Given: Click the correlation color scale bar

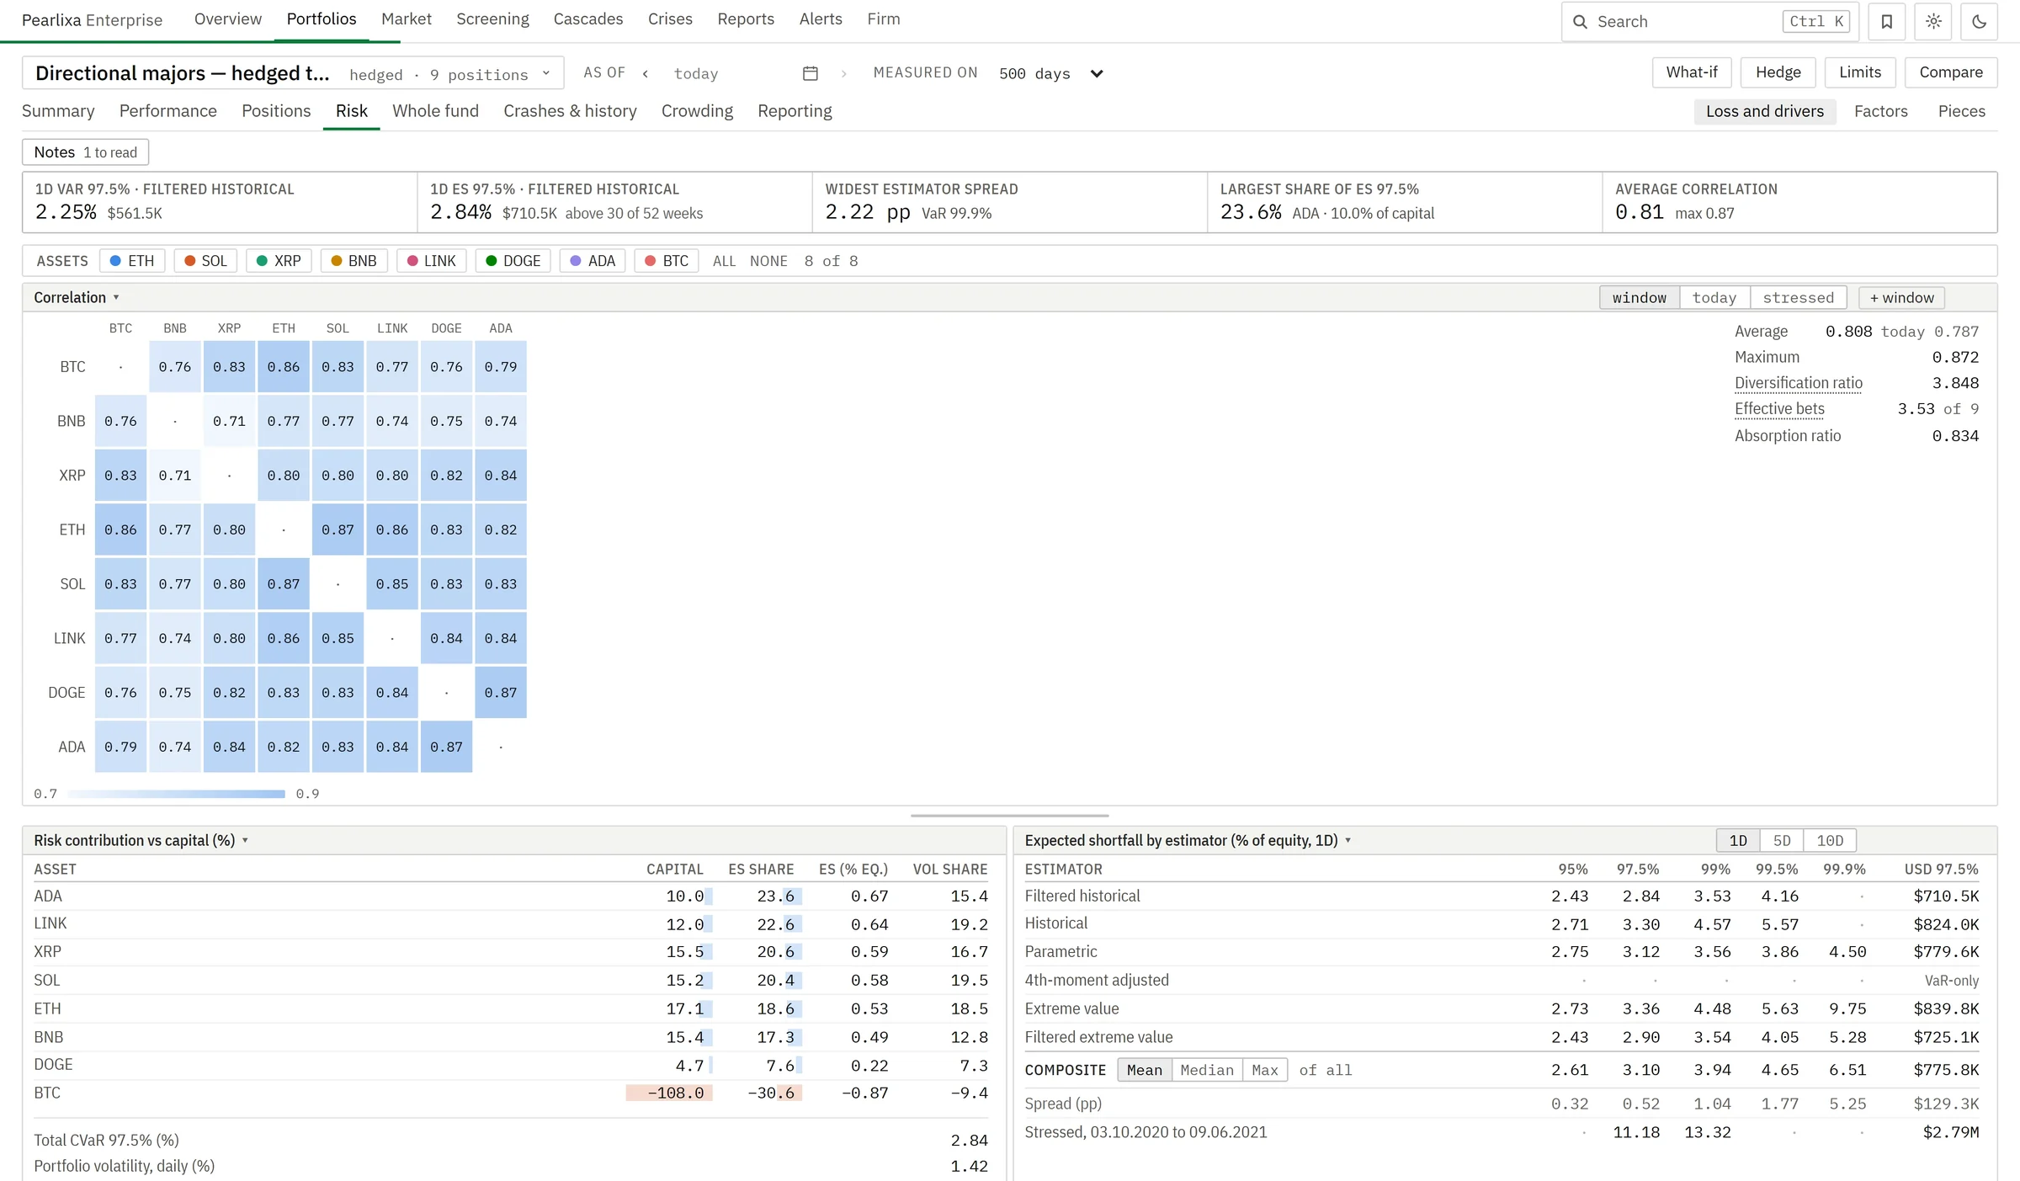Looking at the screenshot, I should coord(176,794).
